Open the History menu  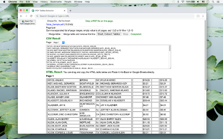pos(44,2)
